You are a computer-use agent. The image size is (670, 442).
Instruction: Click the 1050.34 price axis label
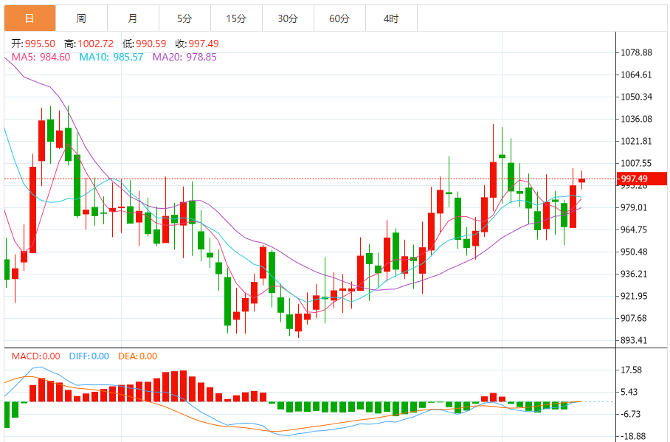tap(637, 97)
